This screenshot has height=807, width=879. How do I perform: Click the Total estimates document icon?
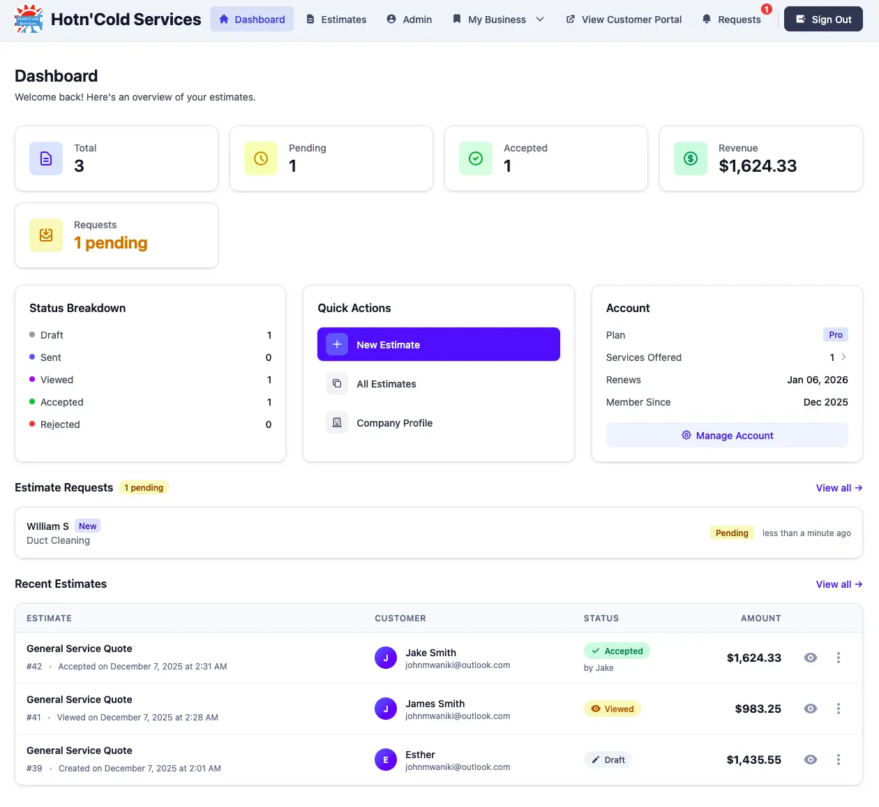(x=45, y=158)
